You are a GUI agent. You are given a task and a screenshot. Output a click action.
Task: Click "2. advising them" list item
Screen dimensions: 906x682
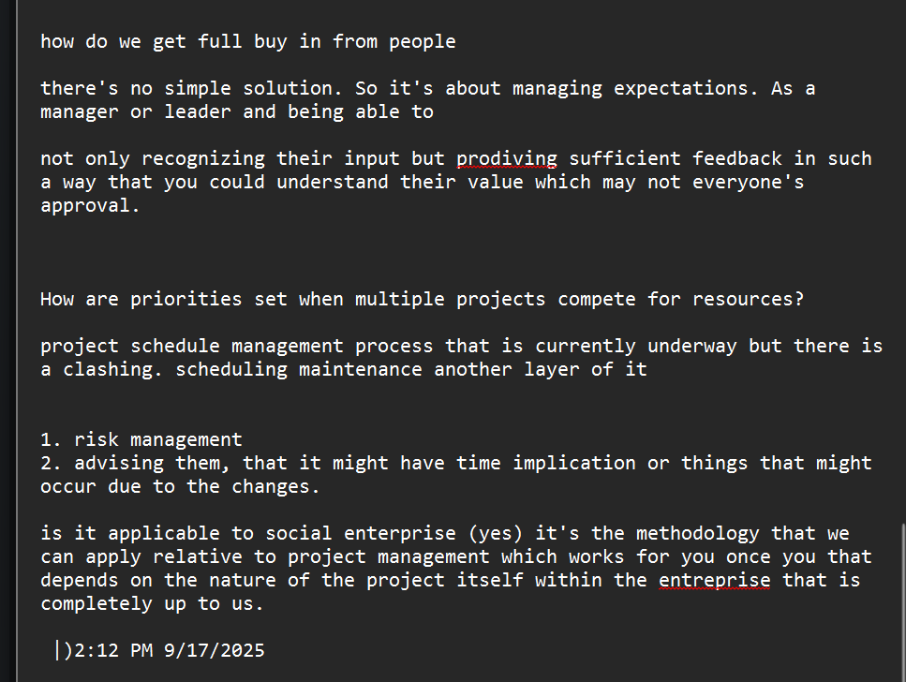(141, 463)
